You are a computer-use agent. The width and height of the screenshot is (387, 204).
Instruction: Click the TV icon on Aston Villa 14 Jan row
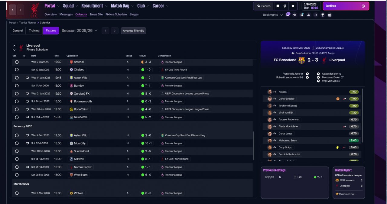(x=27, y=78)
